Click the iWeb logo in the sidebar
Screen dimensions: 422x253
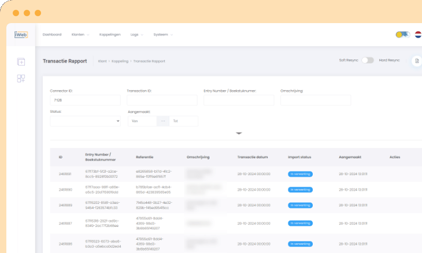click(21, 35)
